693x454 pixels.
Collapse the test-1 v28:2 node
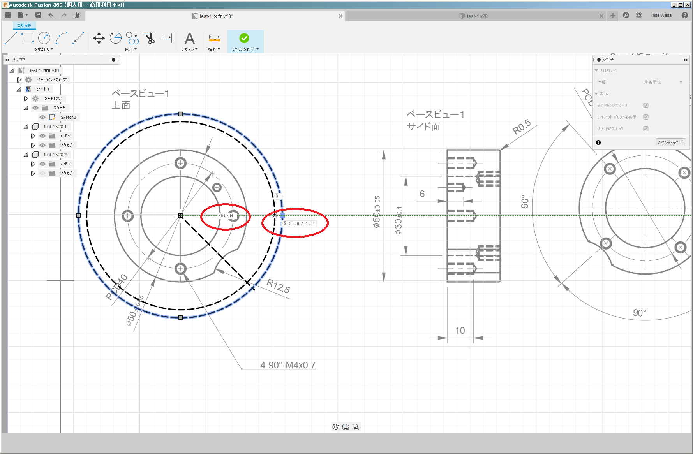26,155
